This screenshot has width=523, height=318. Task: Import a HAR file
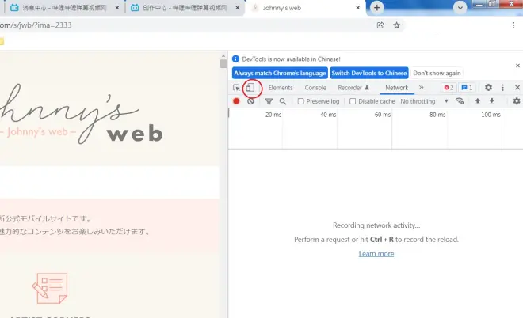477,101
